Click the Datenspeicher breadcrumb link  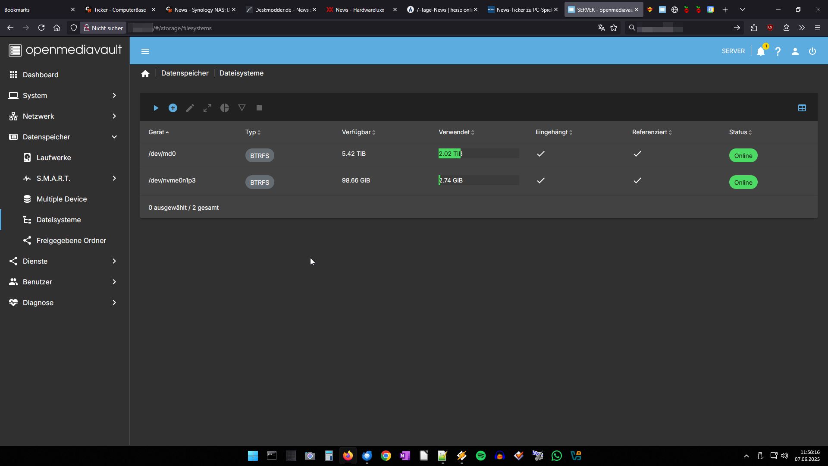(x=185, y=73)
